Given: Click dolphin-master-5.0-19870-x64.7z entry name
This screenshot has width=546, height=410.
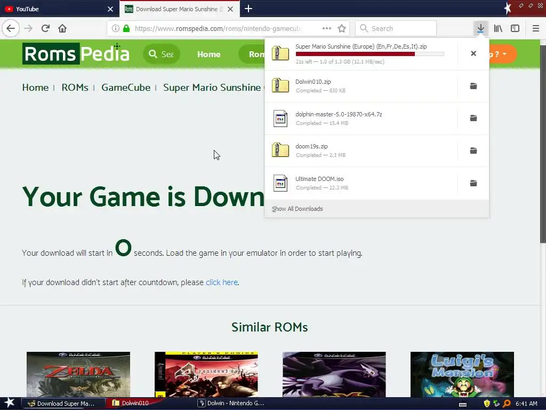Looking at the screenshot, I should [339, 114].
